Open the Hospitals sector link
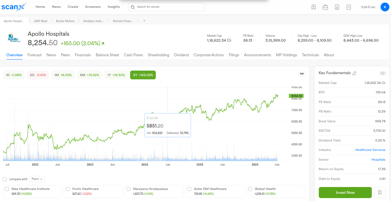The width and height of the screenshot is (391, 201). tap(378, 159)
